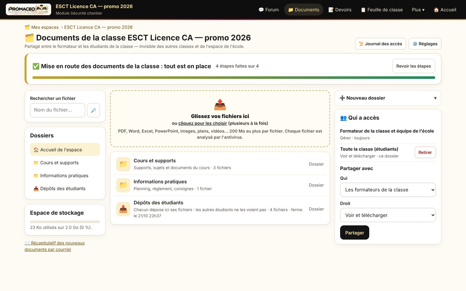Open récapitulatif des nouveaux documents par courriel link

(x=55, y=246)
